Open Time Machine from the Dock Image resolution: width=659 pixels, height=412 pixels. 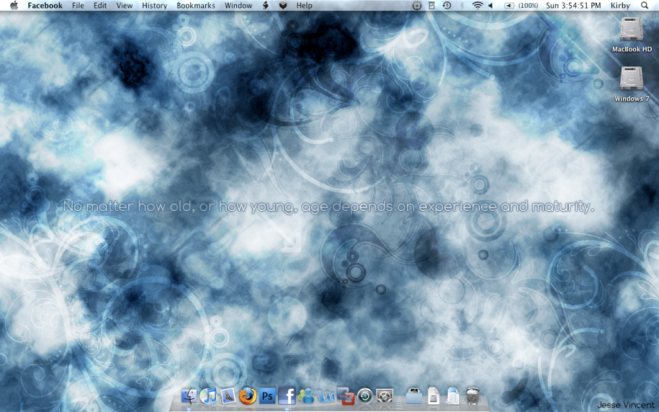coord(365,396)
